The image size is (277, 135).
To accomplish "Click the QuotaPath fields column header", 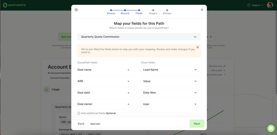I will 88,63.
